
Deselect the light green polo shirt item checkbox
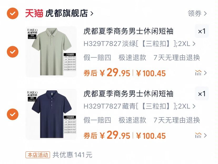[13, 52]
